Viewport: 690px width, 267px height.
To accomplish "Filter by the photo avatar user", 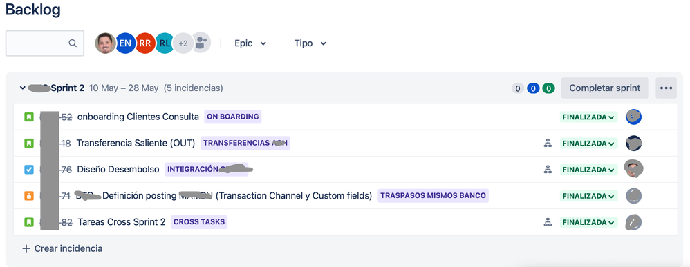I will tap(106, 43).
